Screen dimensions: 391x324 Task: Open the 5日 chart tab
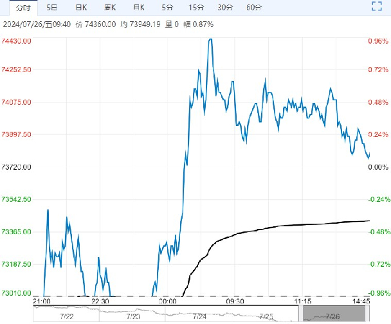[52, 8]
